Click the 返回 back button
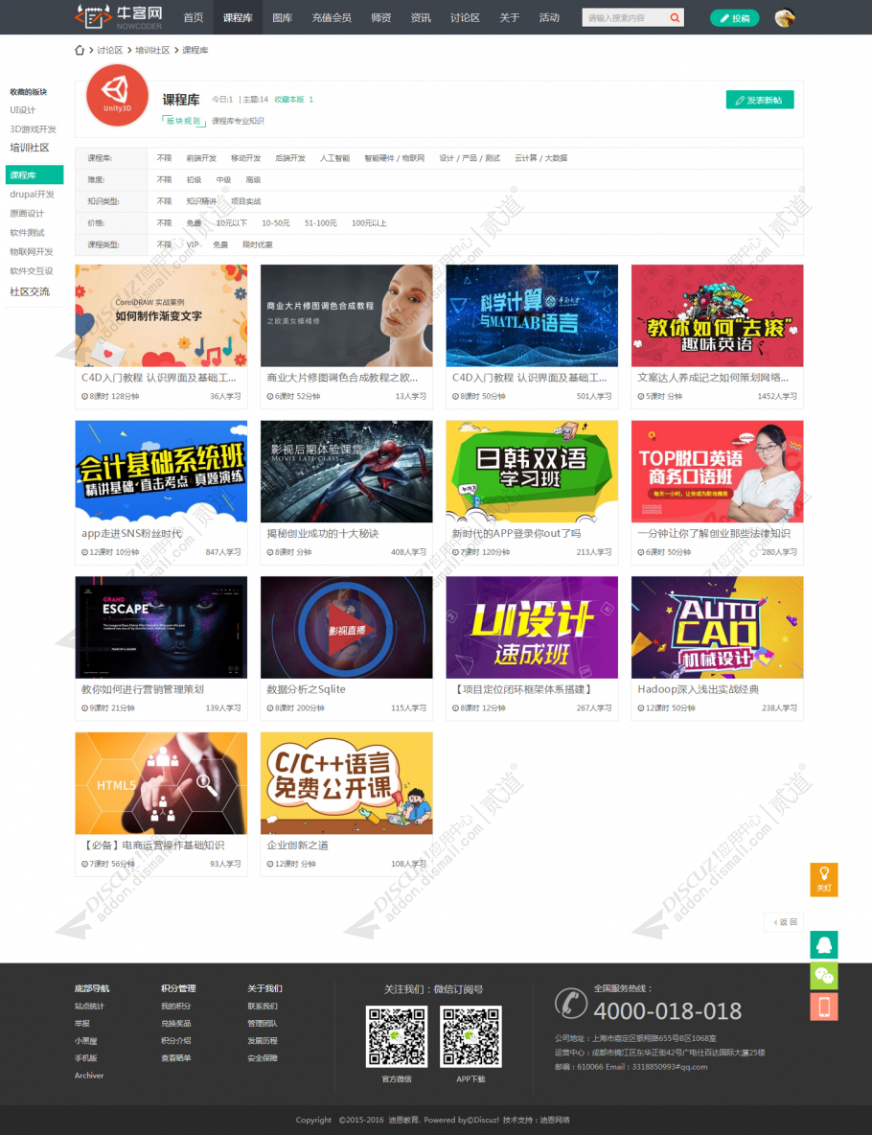The image size is (872, 1135). point(785,922)
